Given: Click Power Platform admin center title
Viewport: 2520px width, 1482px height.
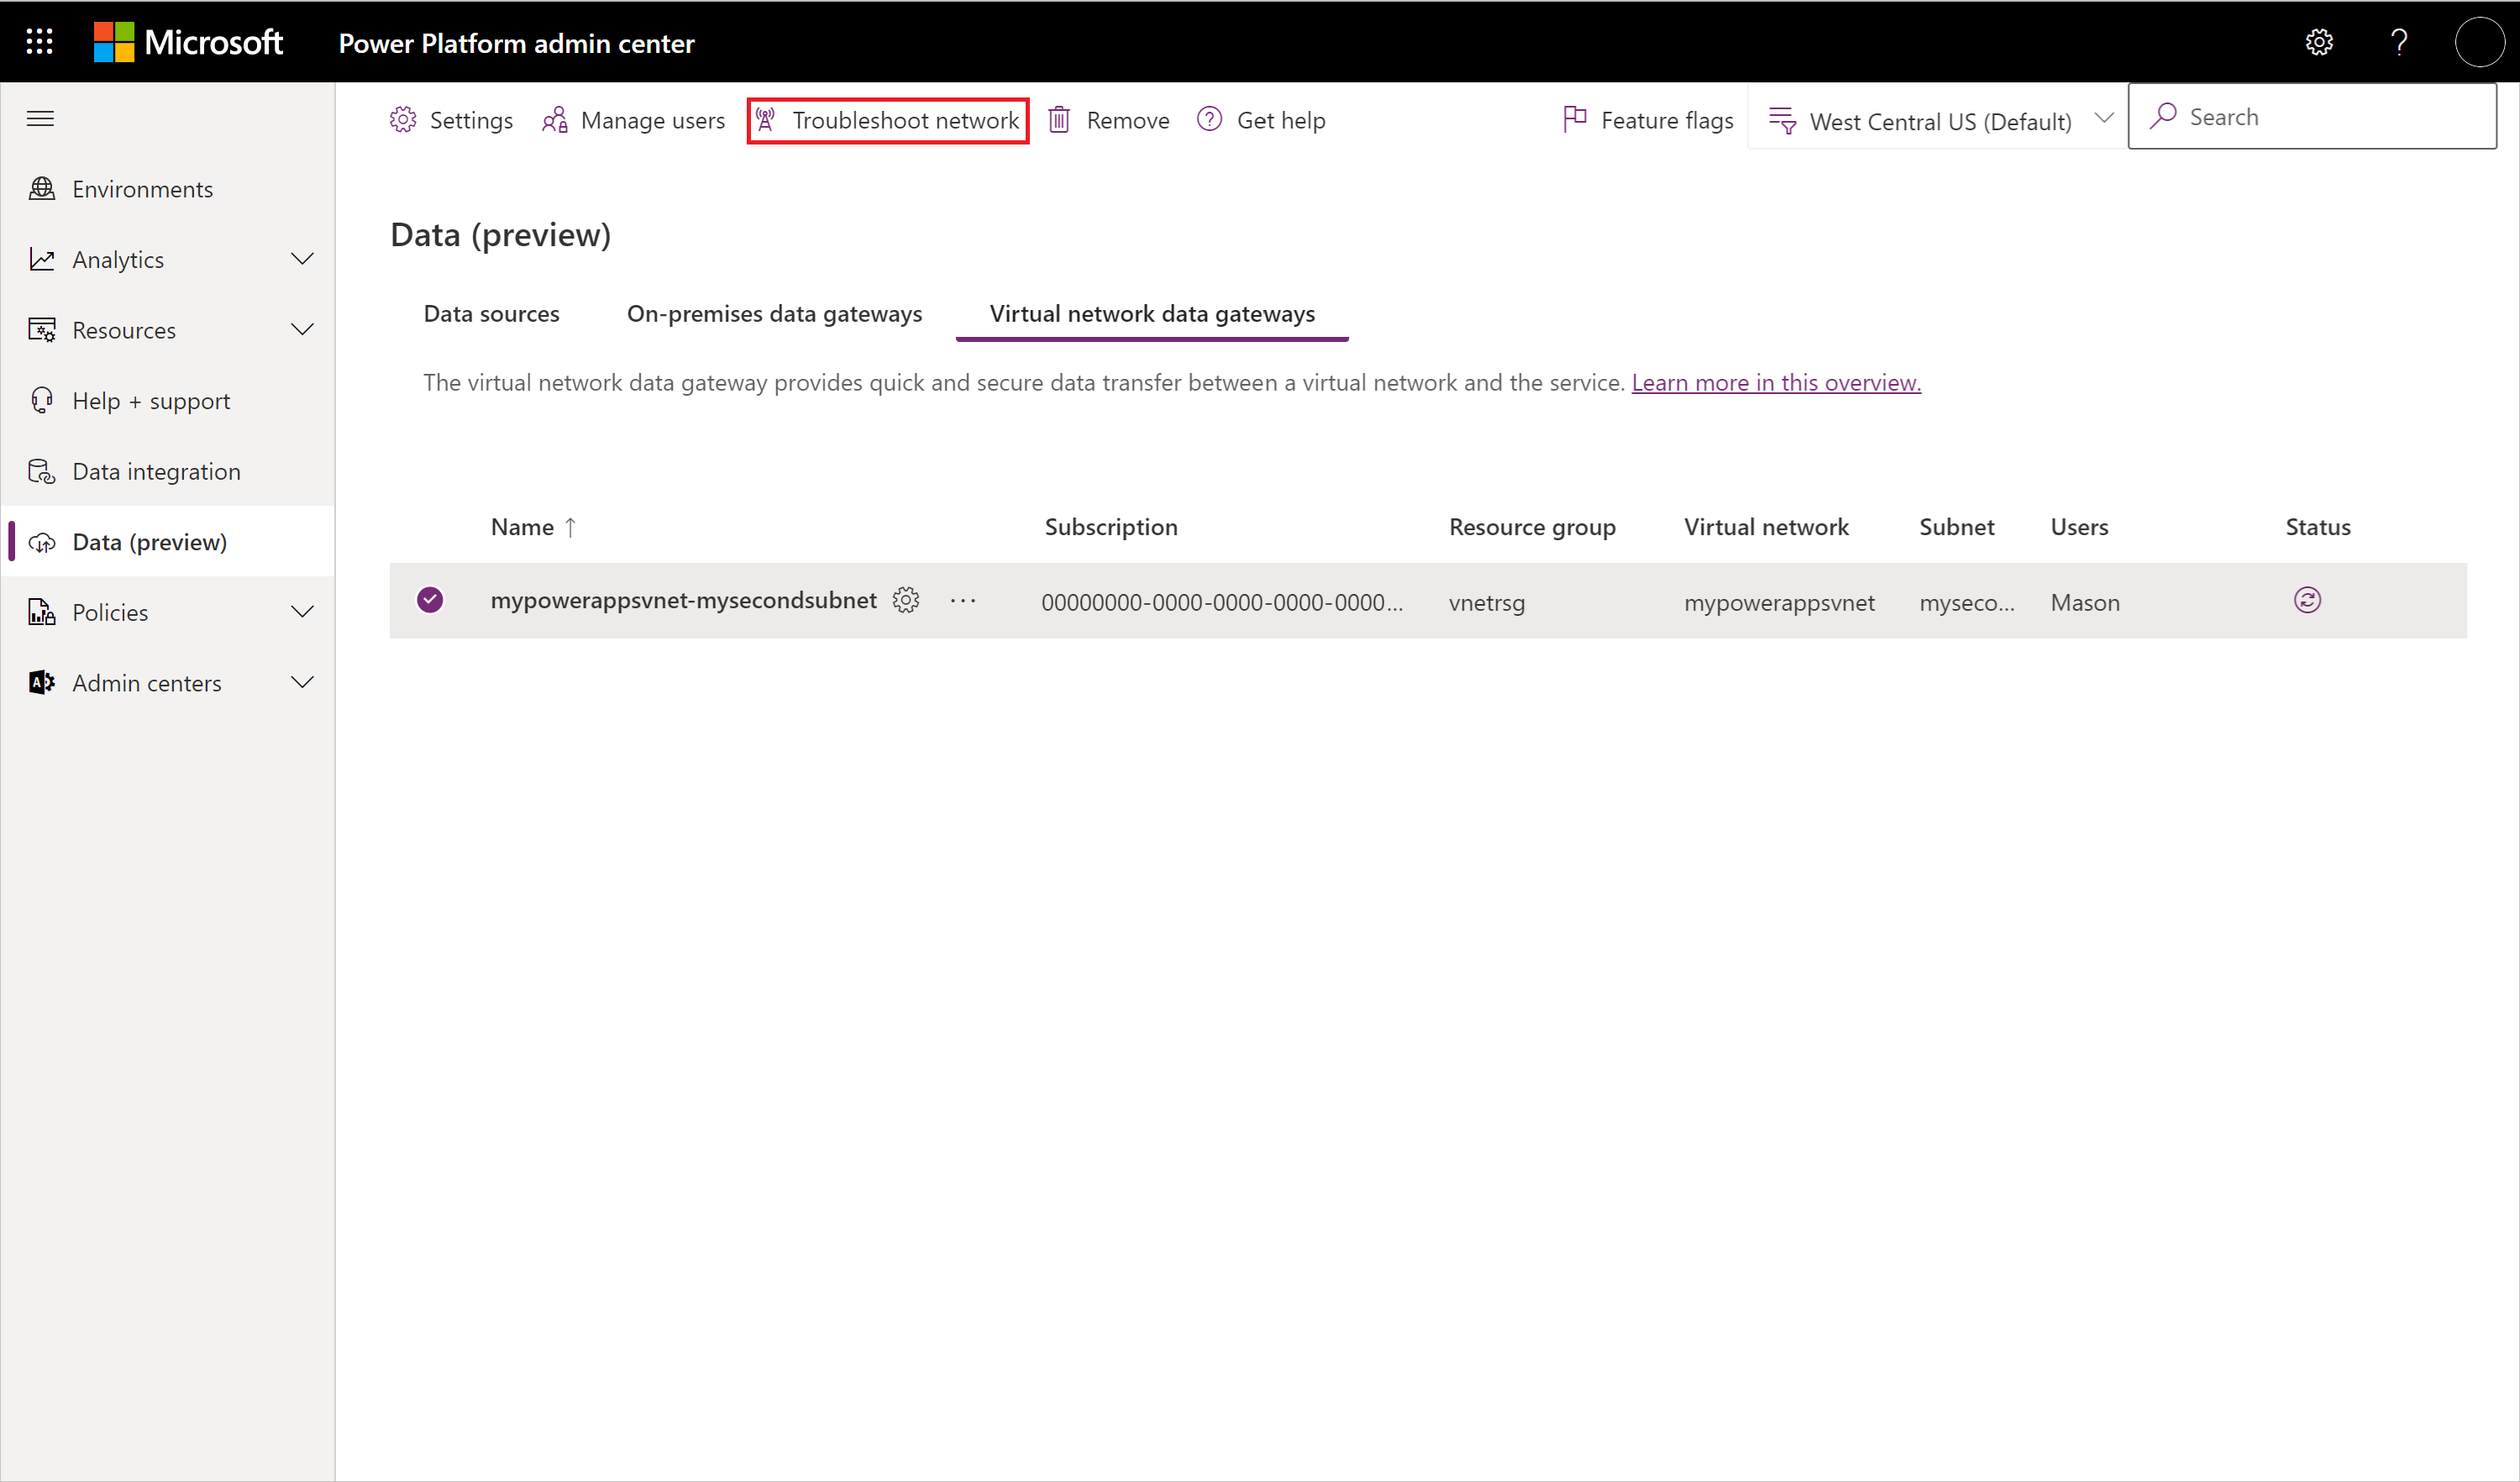Looking at the screenshot, I should tap(516, 43).
